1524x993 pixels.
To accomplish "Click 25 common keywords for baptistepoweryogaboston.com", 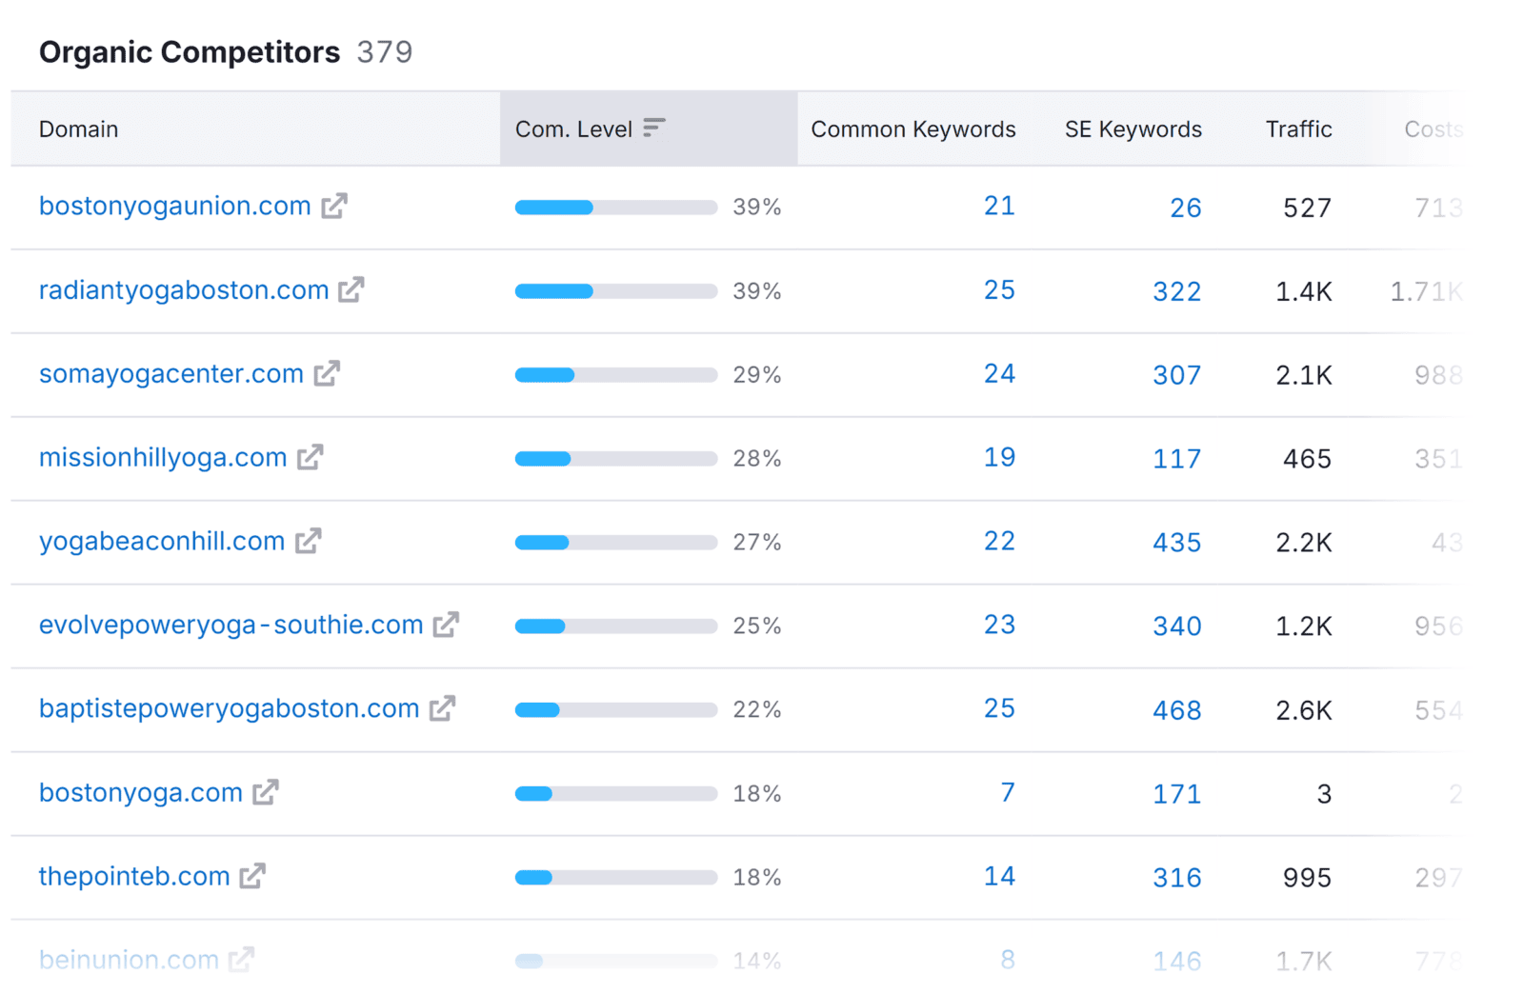I will click(999, 709).
